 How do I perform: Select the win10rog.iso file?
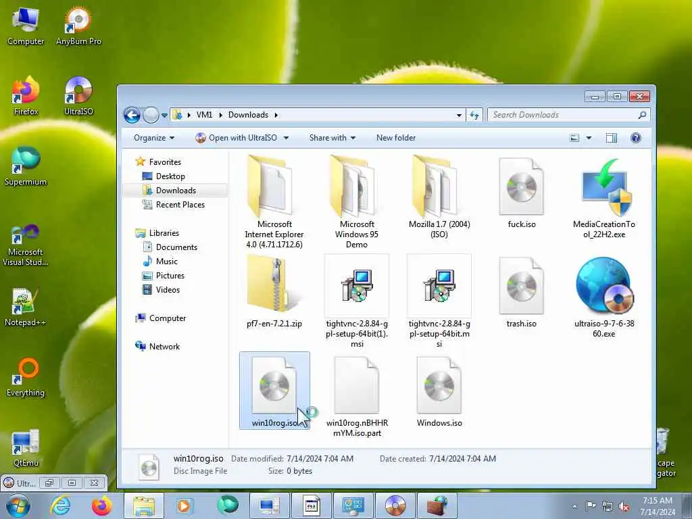tap(274, 391)
